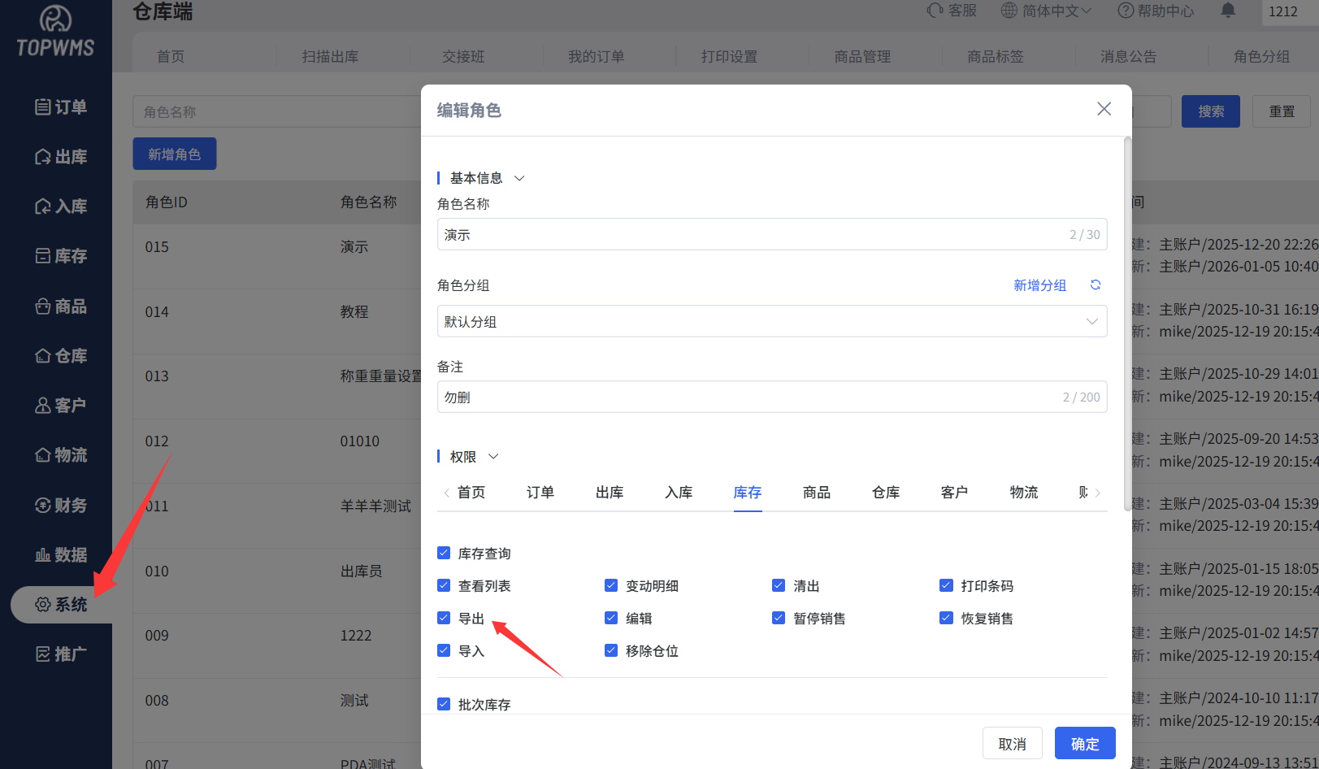Uncheck the 导出 permission checkbox
The width and height of the screenshot is (1319, 769).
(x=444, y=618)
